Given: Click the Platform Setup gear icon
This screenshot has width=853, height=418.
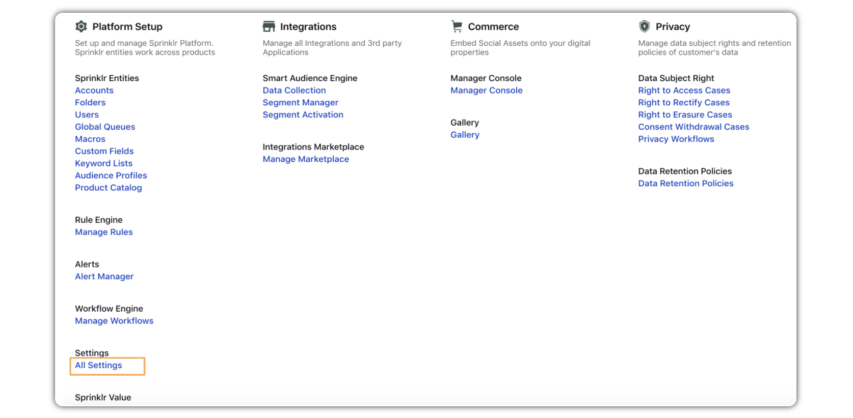Looking at the screenshot, I should [x=81, y=26].
